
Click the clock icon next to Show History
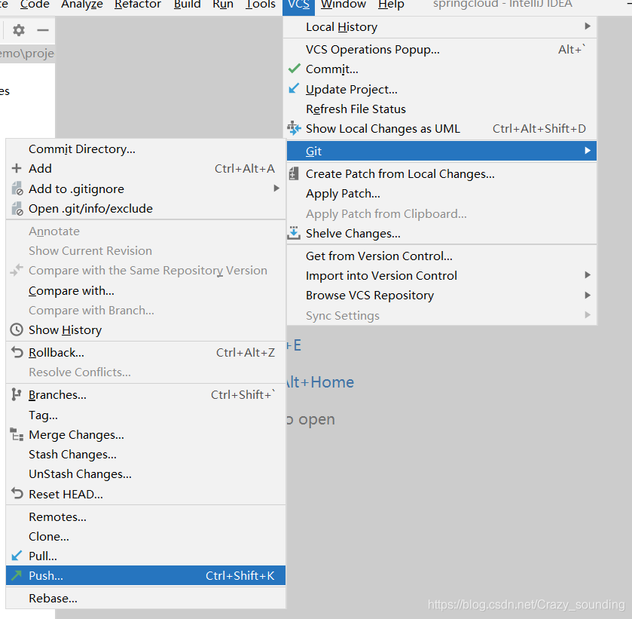[x=17, y=329]
